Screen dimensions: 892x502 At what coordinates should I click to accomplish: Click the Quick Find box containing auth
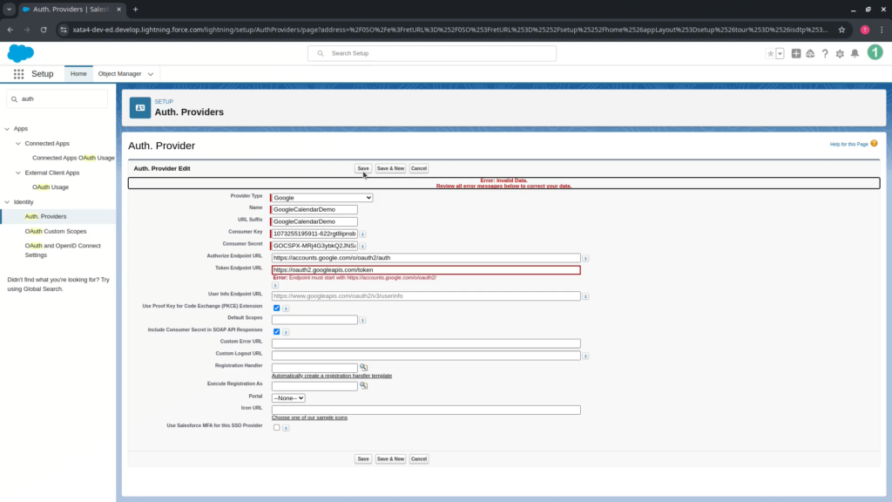57,99
